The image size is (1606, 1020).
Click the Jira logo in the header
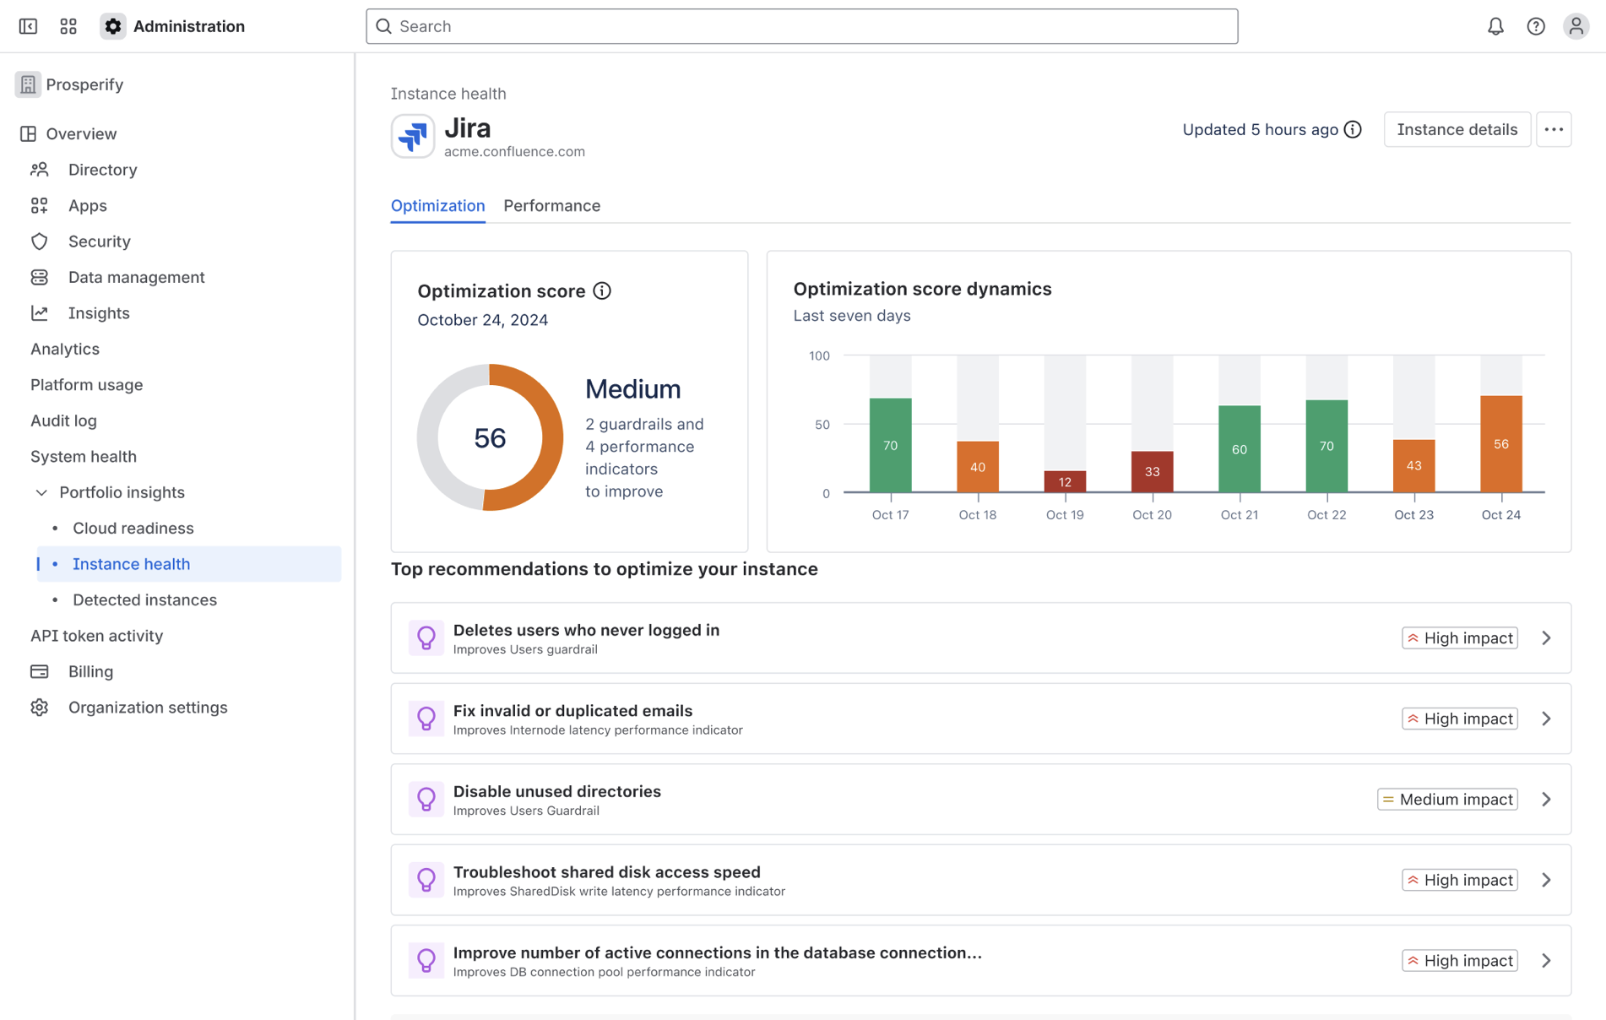[412, 135]
